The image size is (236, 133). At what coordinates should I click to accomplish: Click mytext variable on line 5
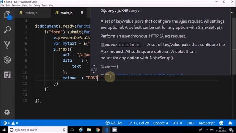pos(70,44)
